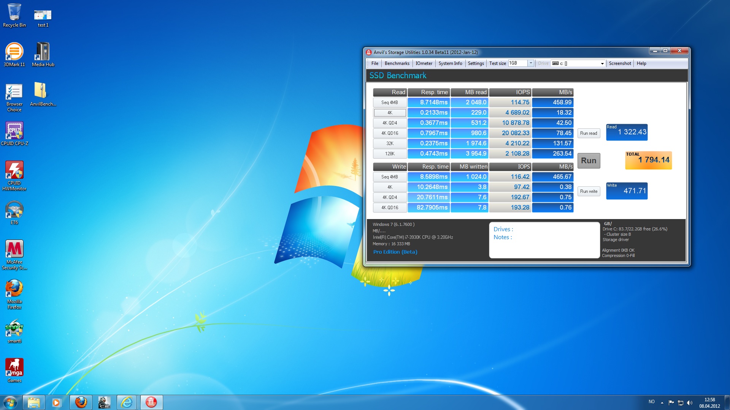Switch to Firefox in the taskbar

(81, 402)
